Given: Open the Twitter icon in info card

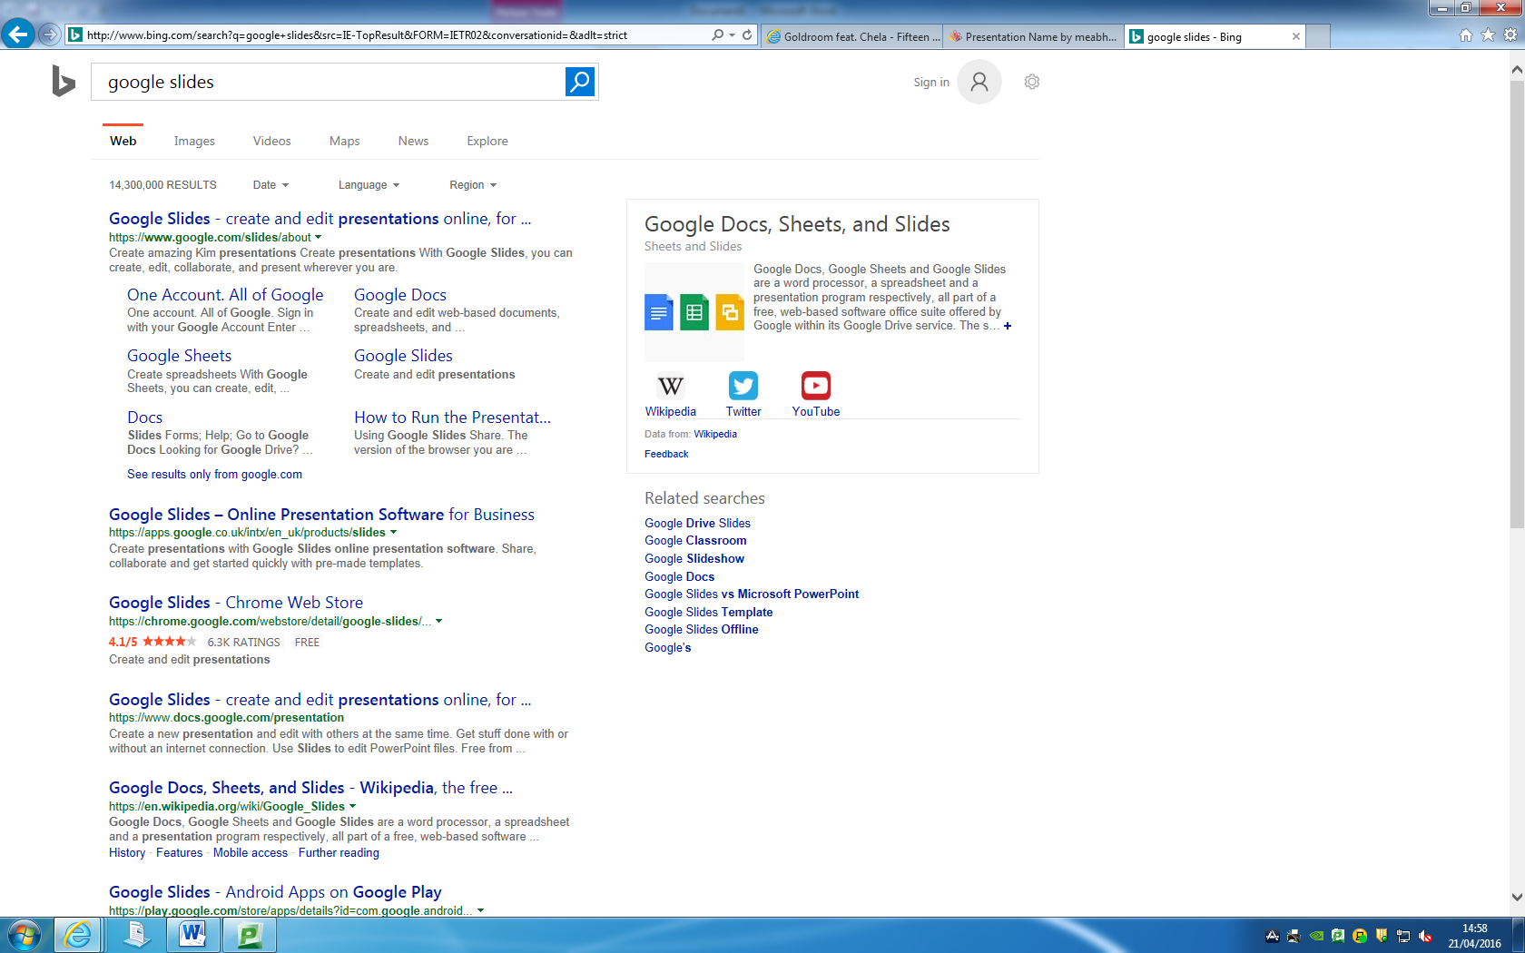Looking at the screenshot, I should point(743,386).
